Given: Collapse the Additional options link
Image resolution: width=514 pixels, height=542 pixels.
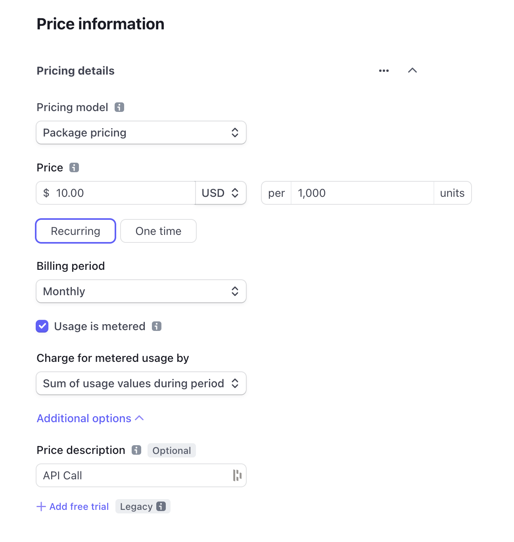Looking at the screenshot, I should (90, 418).
